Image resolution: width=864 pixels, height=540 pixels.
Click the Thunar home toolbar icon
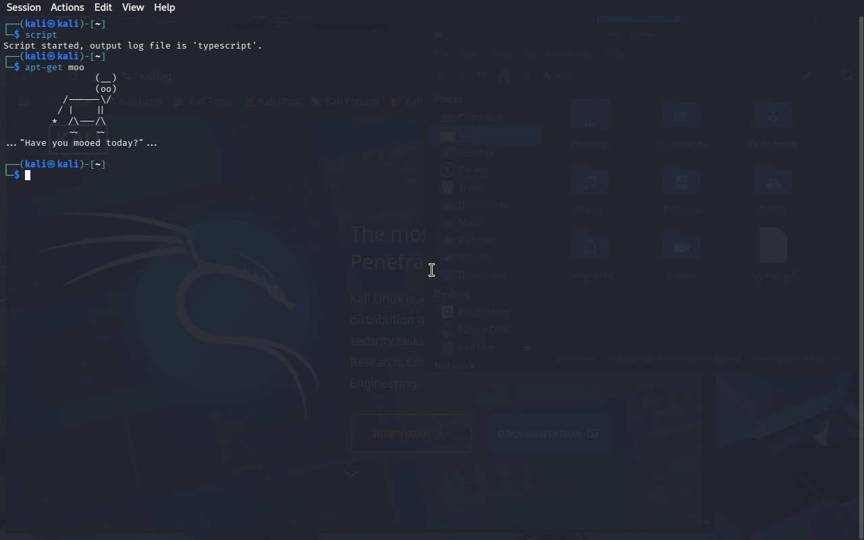click(504, 76)
